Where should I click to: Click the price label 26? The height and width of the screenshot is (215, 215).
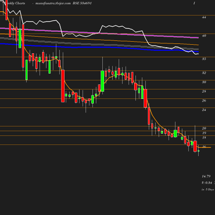[204, 101]
